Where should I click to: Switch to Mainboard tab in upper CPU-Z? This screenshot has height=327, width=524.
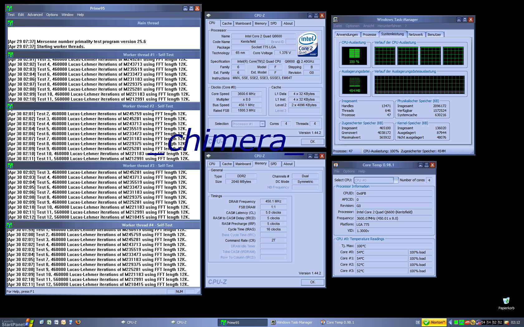tap(243, 23)
